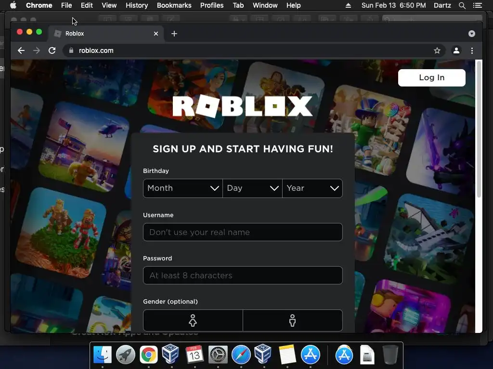
Task: Open the Edit menu
Action: tap(87, 5)
